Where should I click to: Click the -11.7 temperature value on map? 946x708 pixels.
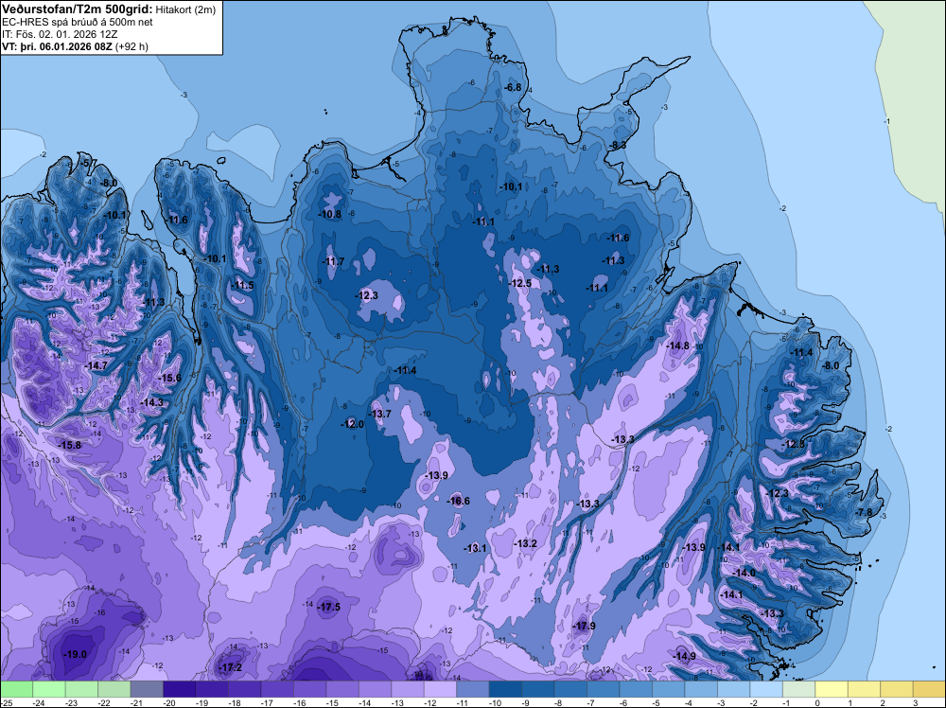click(x=333, y=261)
